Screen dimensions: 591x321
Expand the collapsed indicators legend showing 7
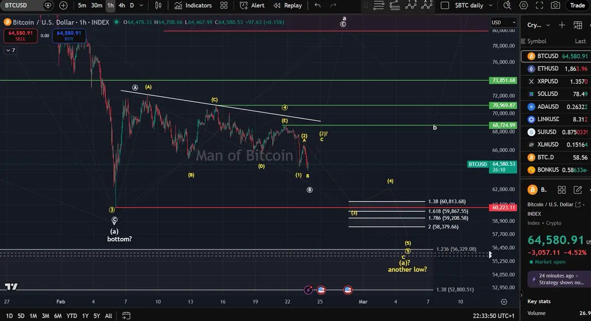click(x=10, y=50)
